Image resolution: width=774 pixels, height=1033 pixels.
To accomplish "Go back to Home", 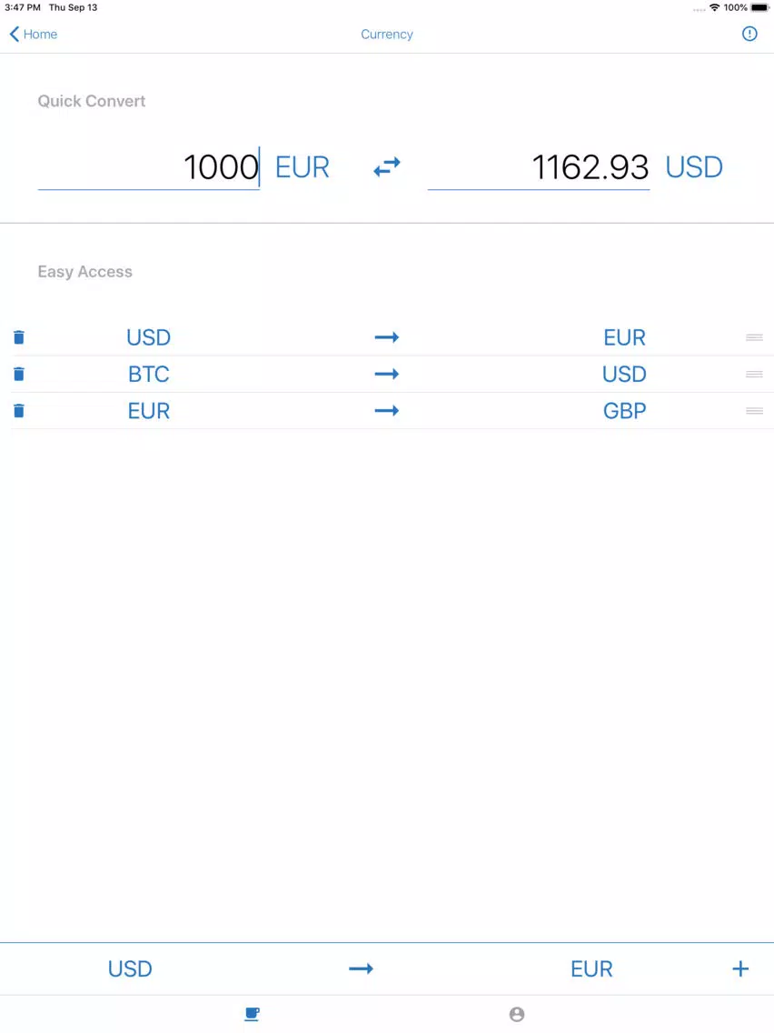I will [x=33, y=35].
